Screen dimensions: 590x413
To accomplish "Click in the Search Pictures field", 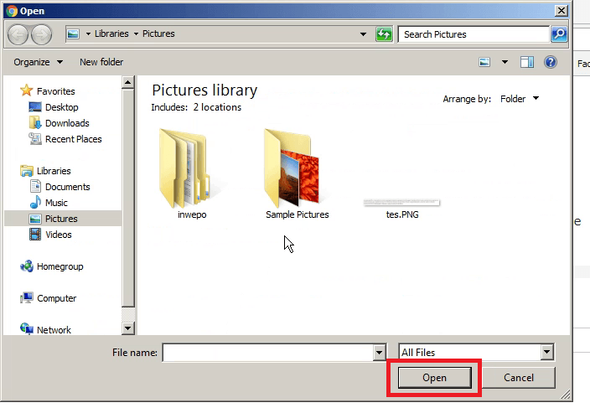I will 474,34.
